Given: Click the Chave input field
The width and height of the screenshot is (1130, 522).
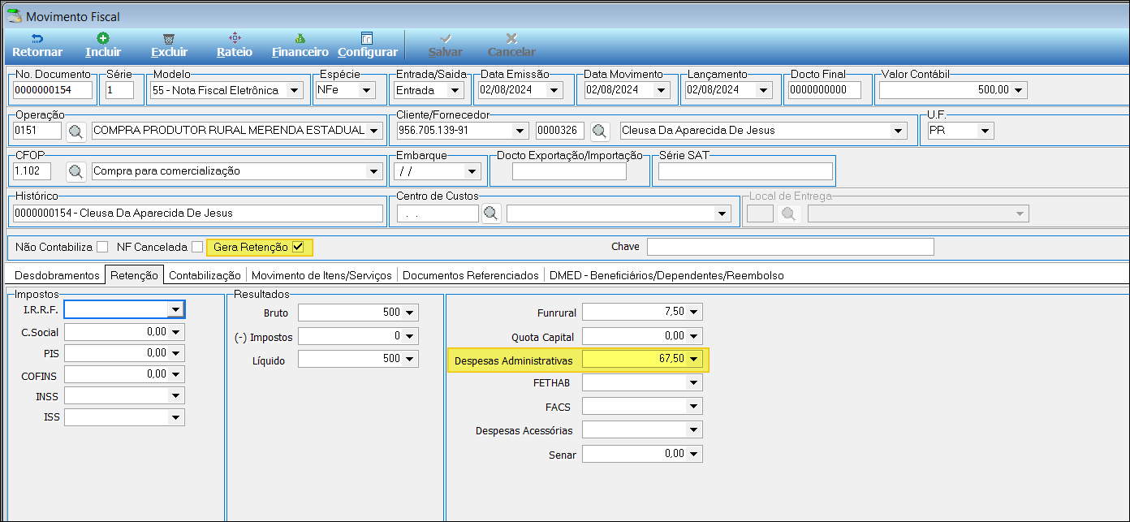Looking at the screenshot, I should [791, 247].
